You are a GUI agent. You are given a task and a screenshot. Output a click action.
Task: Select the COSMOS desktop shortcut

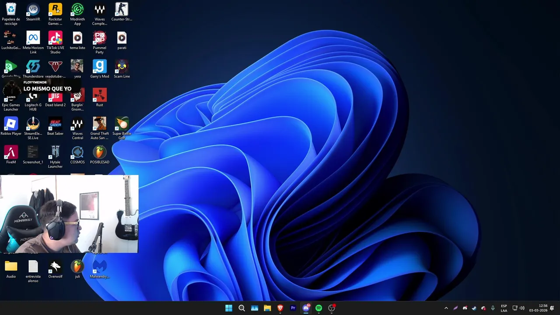(x=77, y=154)
